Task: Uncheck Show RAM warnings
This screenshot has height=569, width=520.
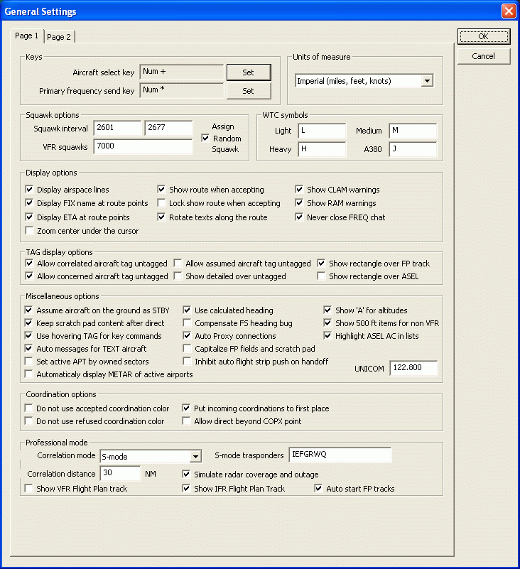Action: coord(299,203)
